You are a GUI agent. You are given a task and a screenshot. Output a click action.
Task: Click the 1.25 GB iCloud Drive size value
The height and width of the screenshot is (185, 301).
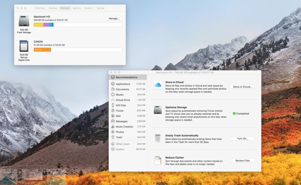click(141, 100)
